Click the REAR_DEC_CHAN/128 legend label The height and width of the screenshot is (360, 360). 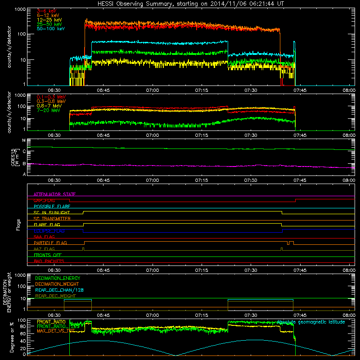[x=59, y=290]
